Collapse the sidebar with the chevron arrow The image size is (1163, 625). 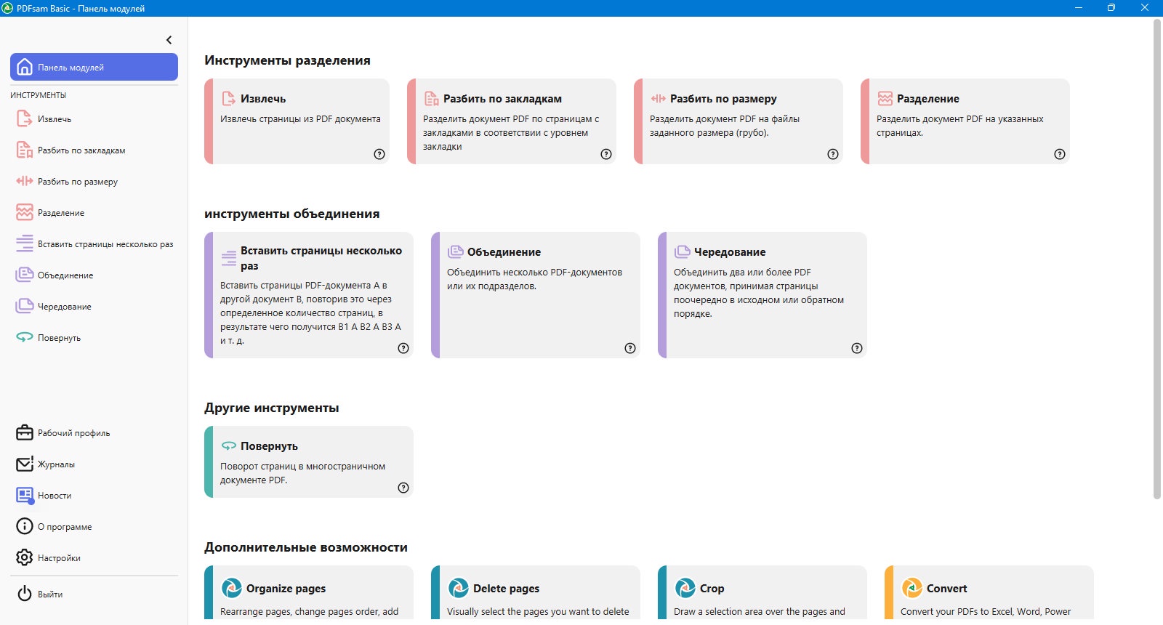[x=169, y=40]
